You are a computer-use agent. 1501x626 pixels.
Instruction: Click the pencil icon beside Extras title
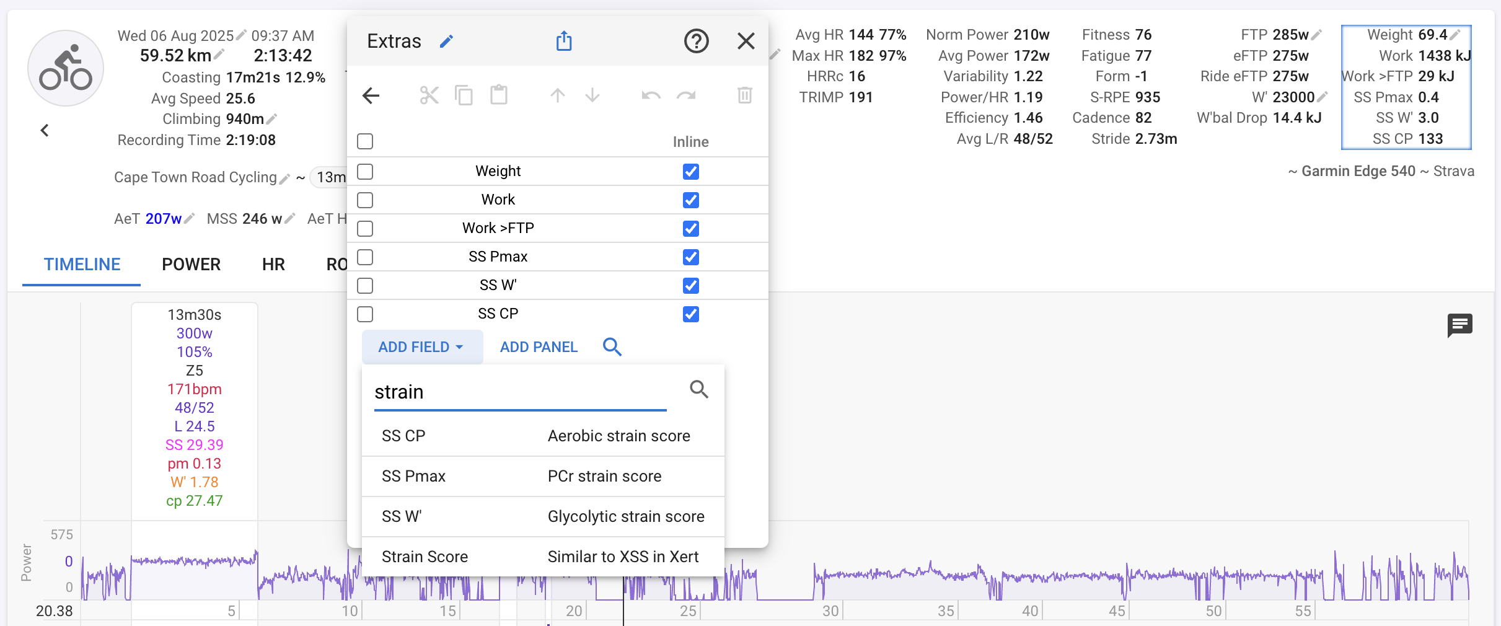click(446, 42)
